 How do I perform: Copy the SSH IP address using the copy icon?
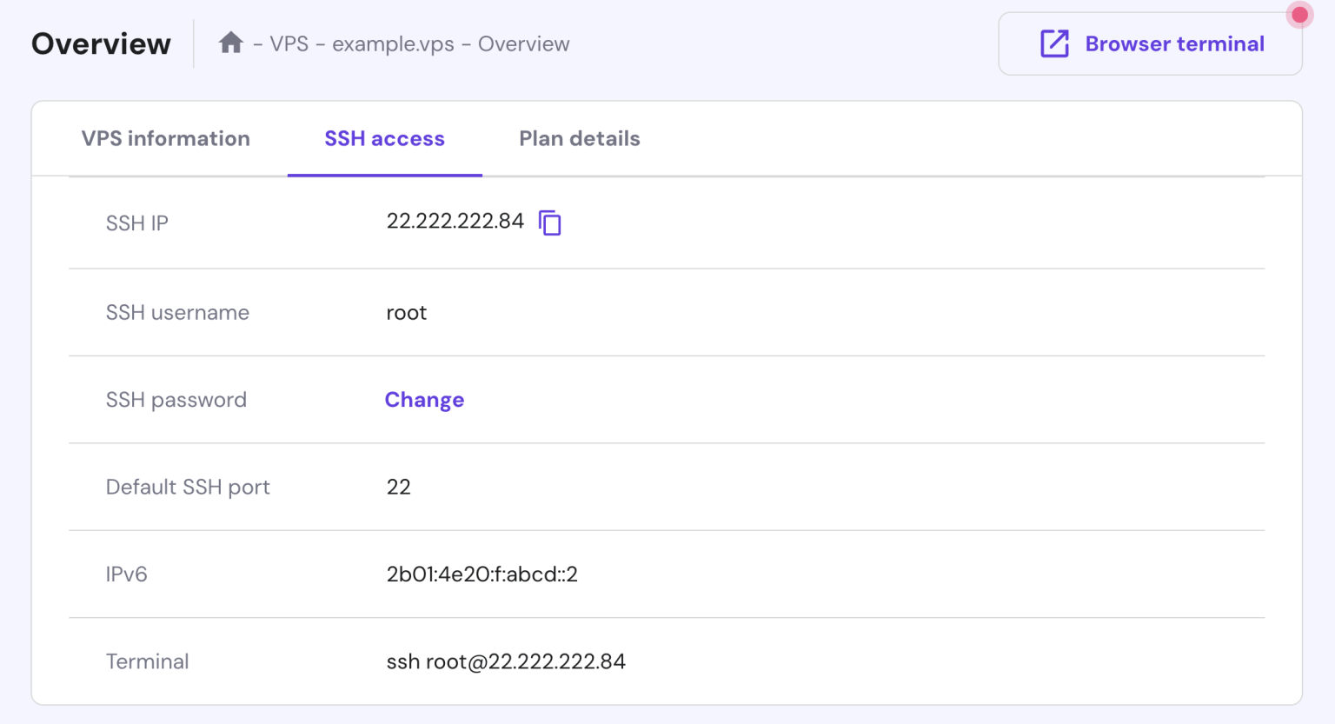pyautogui.click(x=550, y=223)
